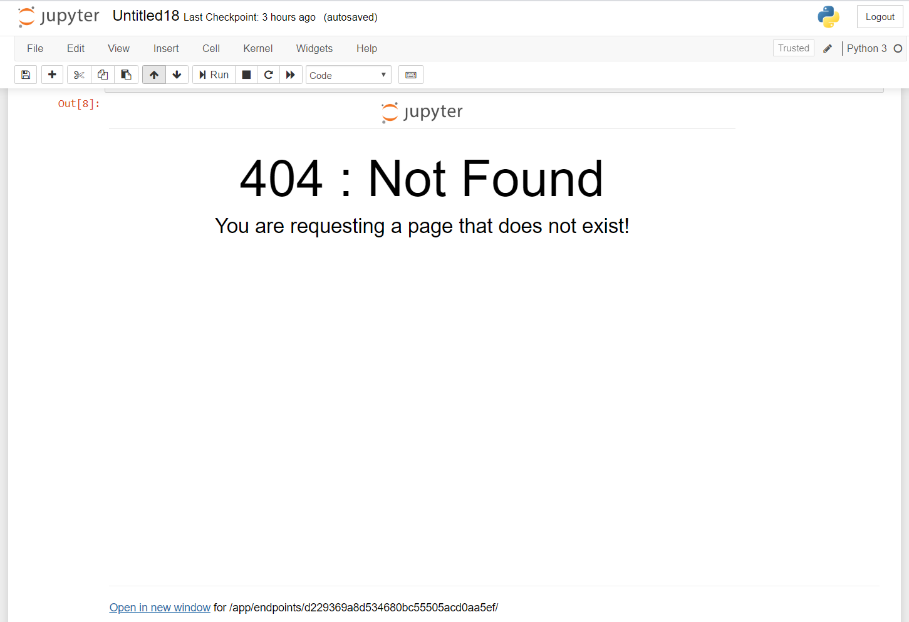Click Jupyter logo inside the output frame
The width and height of the screenshot is (909, 622).
click(x=422, y=112)
